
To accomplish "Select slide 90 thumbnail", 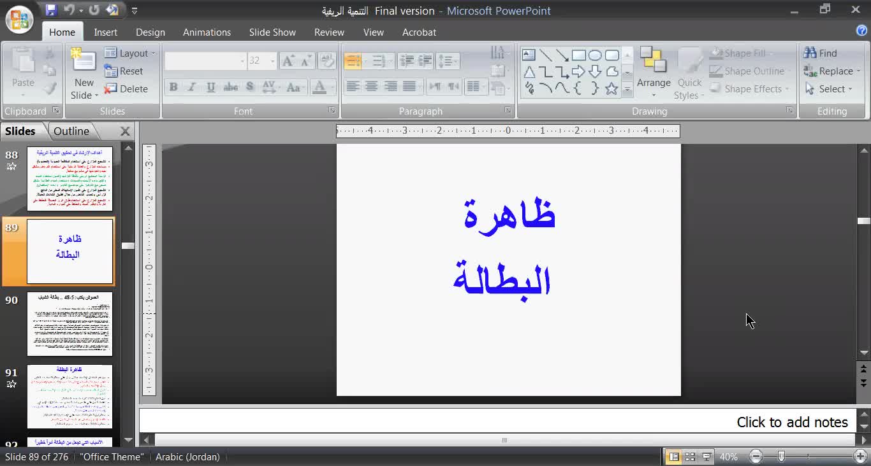I will pyautogui.click(x=70, y=324).
